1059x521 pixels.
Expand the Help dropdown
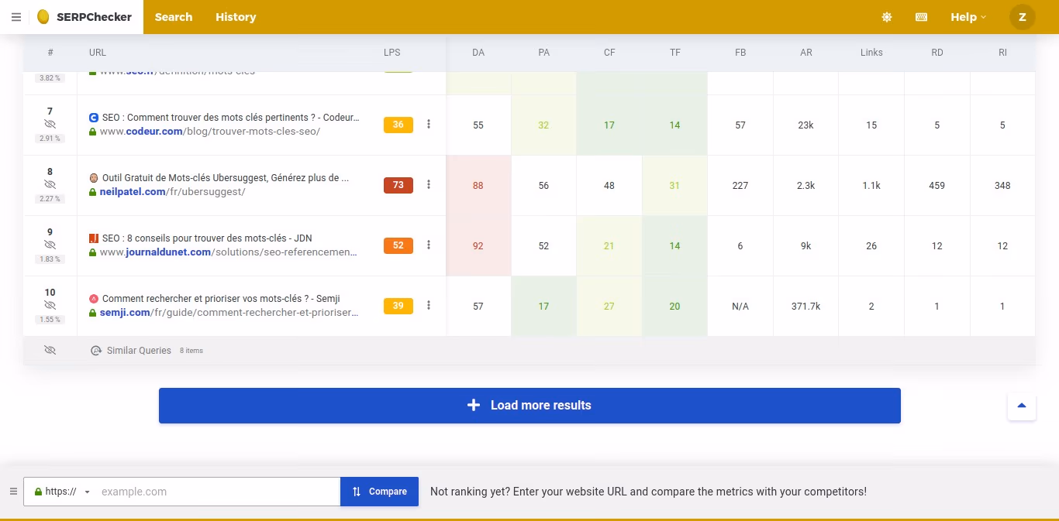968,17
